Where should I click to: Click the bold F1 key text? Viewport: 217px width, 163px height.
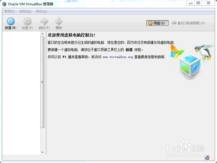pos(64,57)
